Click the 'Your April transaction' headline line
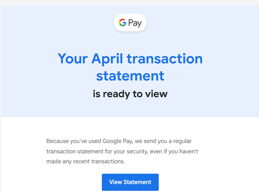Image resolution: width=259 pixels, height=192 pixels. 130,59
